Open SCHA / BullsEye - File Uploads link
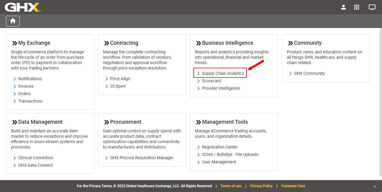382x192 pixels. (230, 154)
